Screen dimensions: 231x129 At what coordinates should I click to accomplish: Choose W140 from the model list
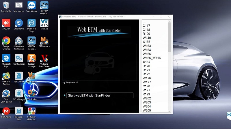tap(147, 38)
